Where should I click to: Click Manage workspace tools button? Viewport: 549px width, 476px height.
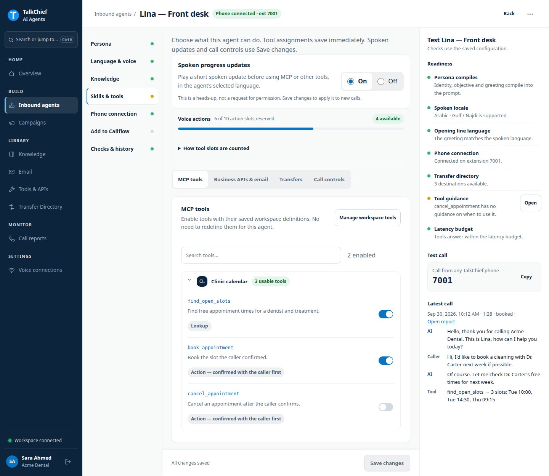pyautogui.click(x=368, y=218)
